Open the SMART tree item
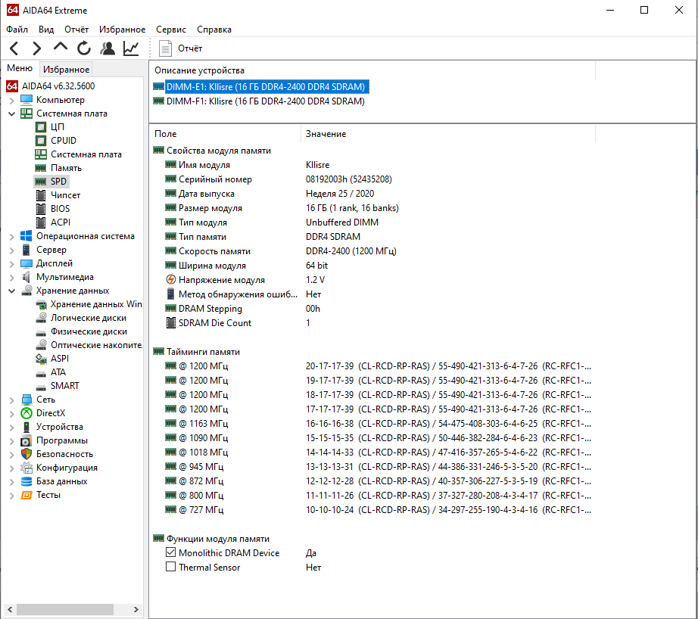698x619 pixels. tap(64, 386)
